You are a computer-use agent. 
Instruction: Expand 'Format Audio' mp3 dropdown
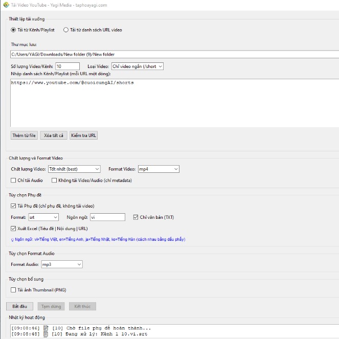(x=61, y=264)
